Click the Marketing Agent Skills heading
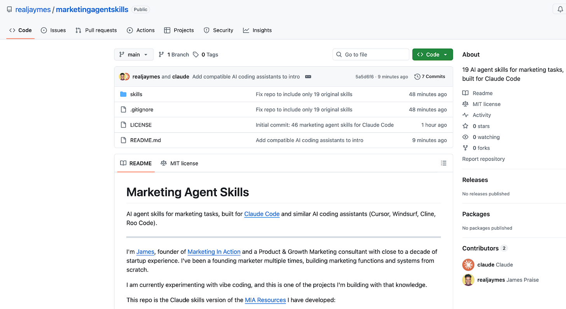 188,192
